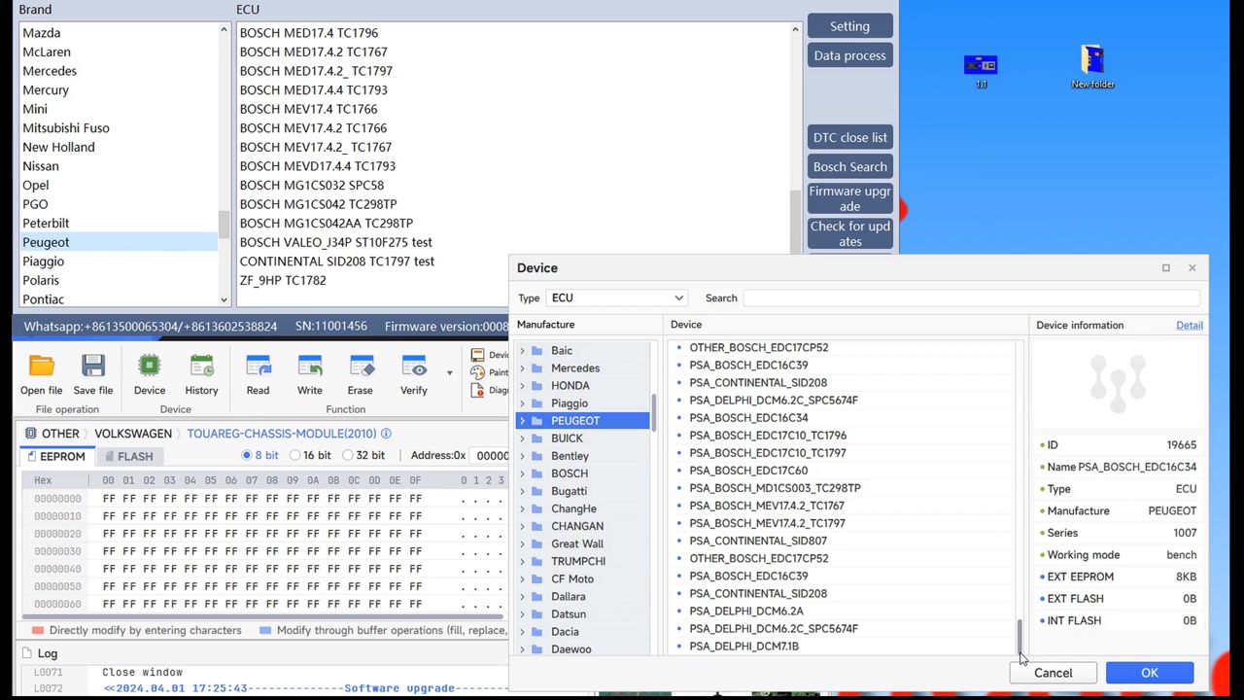Select the 8 bit radio button
1244x700 pixels.
click(x=247, y=455)
